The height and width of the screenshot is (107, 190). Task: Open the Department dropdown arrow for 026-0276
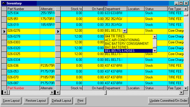125,31
